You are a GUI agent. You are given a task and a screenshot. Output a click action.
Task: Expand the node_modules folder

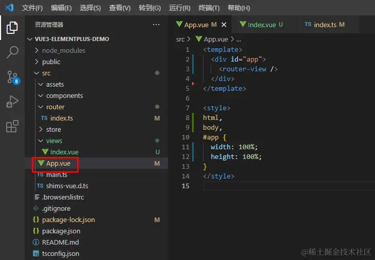tap(36, 50)
